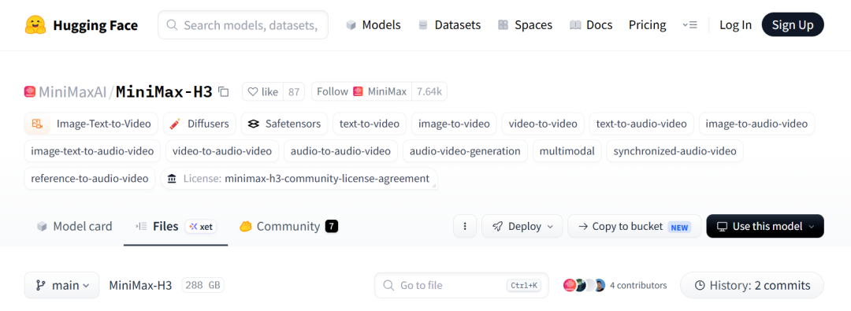Screen dimensions: 851x311
Task: Click the Hugging Face emoji logo
Action: coord(35,25)
